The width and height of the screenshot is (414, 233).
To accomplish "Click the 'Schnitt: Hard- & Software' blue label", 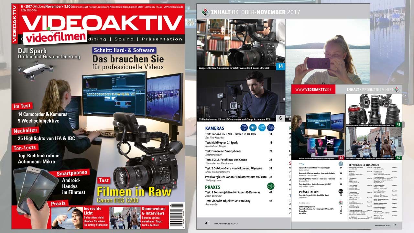I will (124, 50).
